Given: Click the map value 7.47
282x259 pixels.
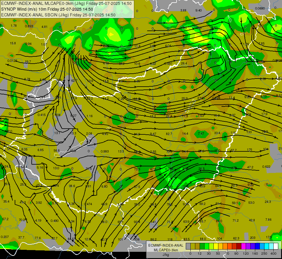Looking at the screenshot, I should click(201, 133).
